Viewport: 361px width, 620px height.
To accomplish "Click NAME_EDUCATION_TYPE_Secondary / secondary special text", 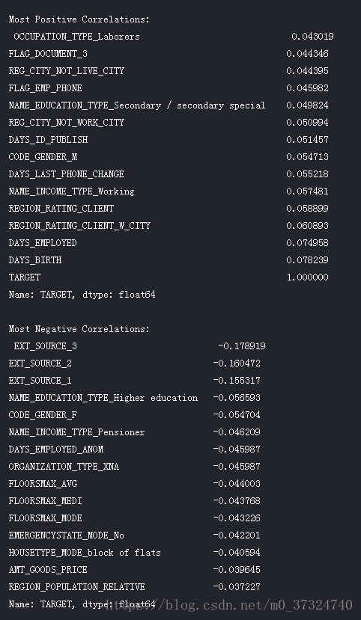I will point(137,105).
